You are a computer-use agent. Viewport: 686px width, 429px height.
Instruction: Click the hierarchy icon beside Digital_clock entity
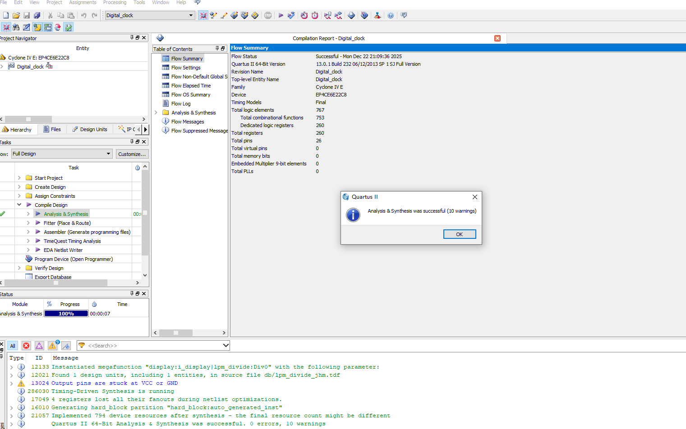pos(49,66)
